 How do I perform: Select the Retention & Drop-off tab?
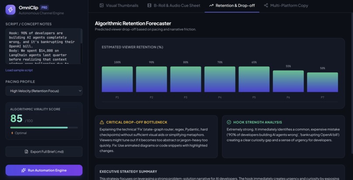tap(232, 5)
